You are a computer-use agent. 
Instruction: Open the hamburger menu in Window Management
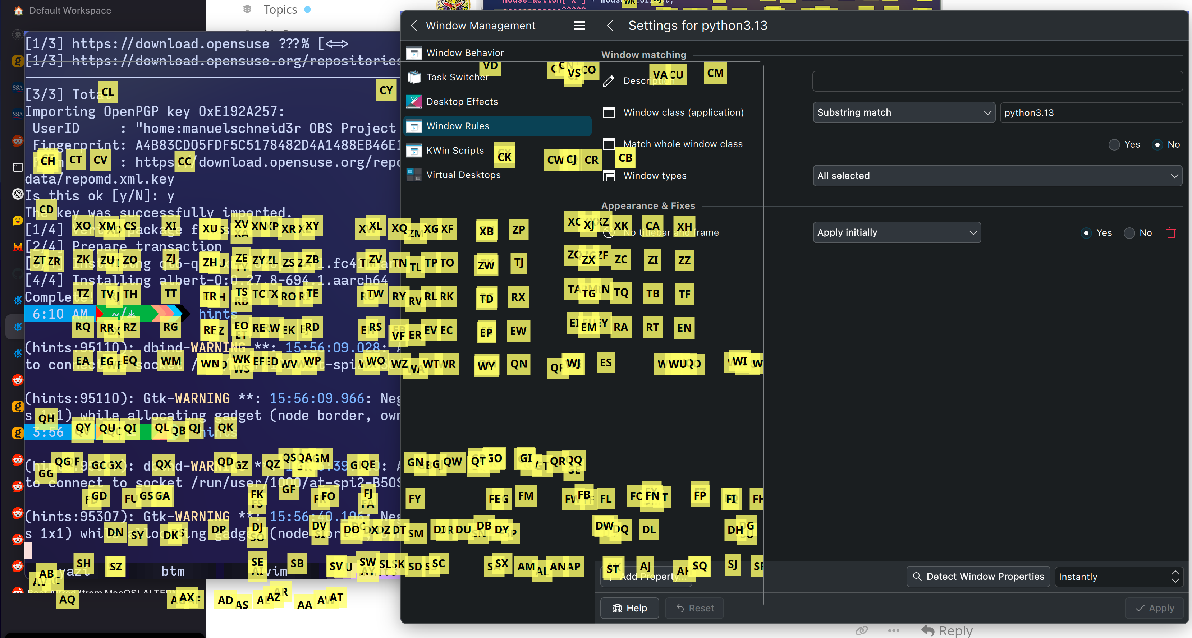pos(579,26)
